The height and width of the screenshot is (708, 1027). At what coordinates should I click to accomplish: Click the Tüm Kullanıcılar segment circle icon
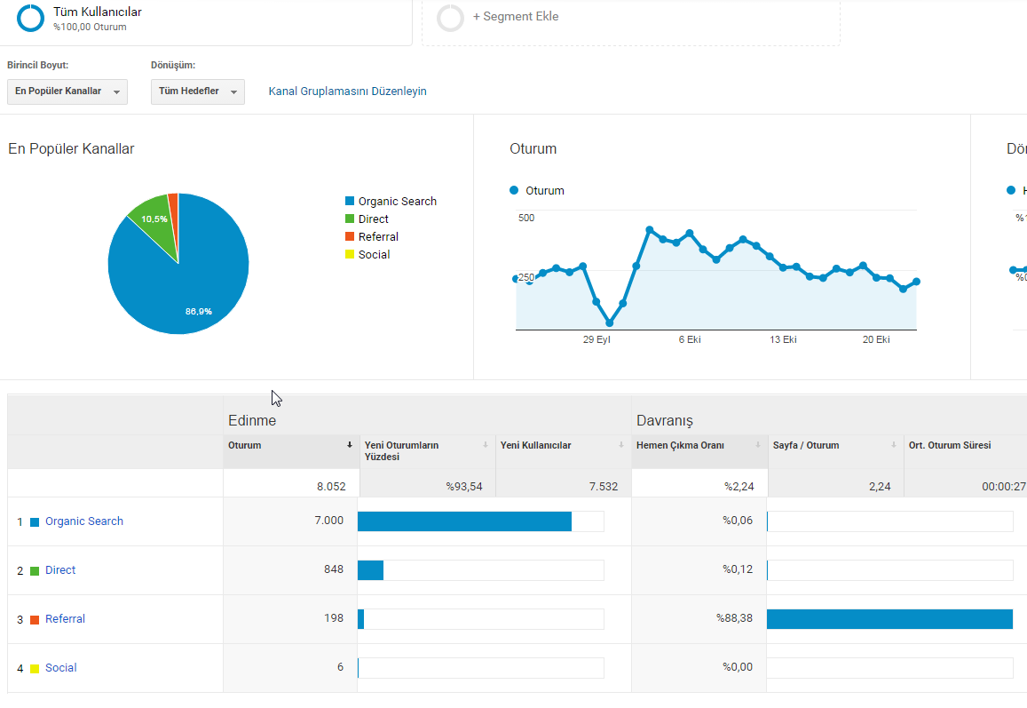30,19
